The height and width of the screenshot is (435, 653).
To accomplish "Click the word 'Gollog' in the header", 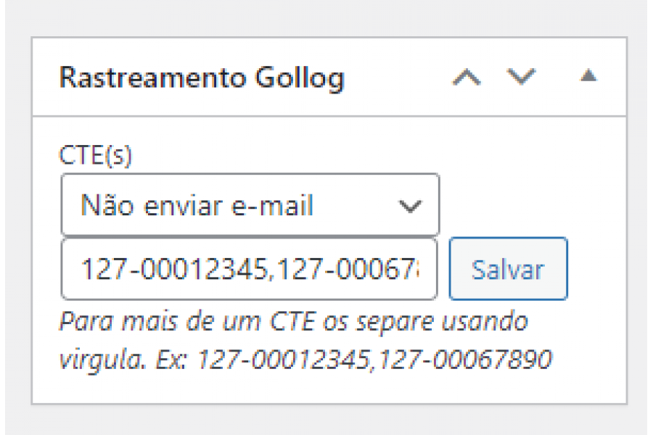I will coord(300,79).
